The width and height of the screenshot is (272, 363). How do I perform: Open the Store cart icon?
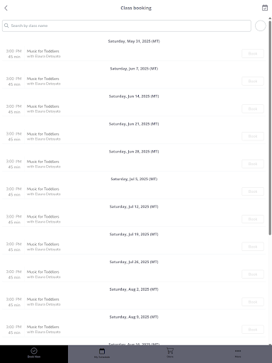(x=170, y=351)
